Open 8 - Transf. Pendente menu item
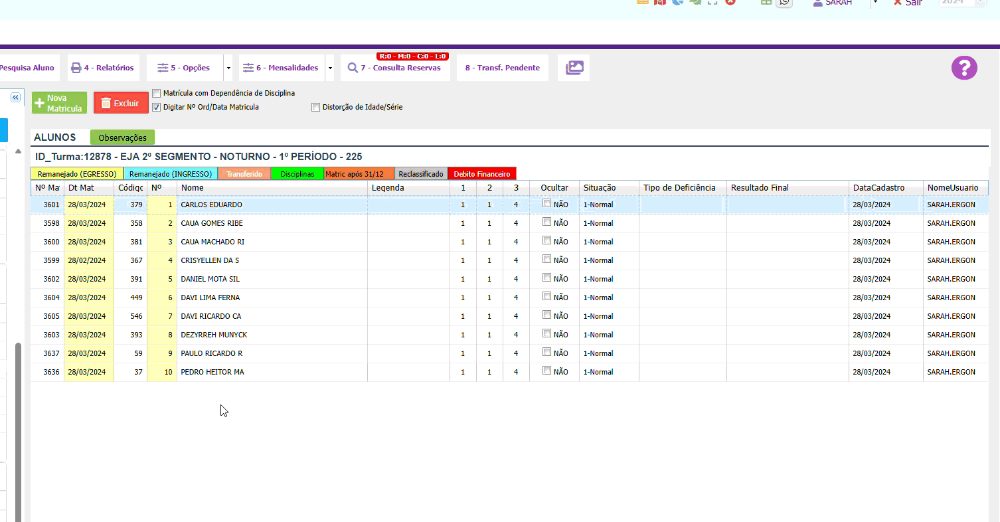The width and height of the screenshot is (1000, 522). click(502, 68)
